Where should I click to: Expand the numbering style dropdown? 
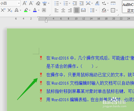70,3
